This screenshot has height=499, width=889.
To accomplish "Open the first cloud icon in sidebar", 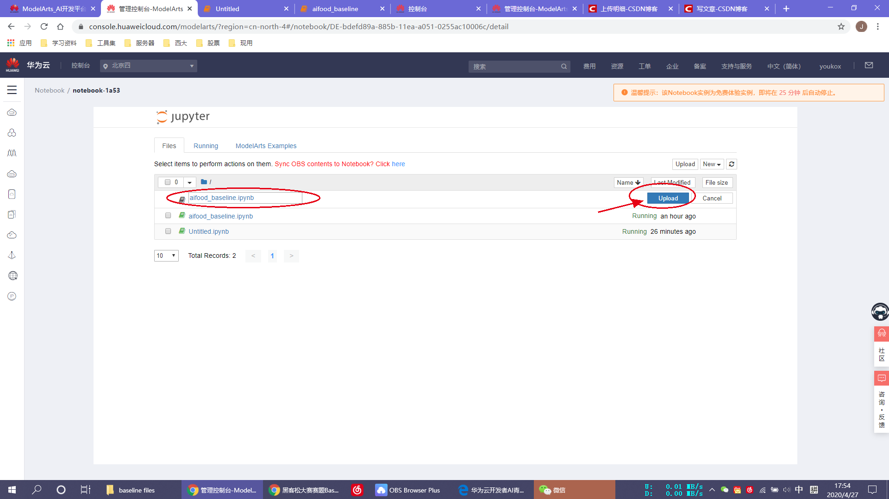I will coord(12,112).
